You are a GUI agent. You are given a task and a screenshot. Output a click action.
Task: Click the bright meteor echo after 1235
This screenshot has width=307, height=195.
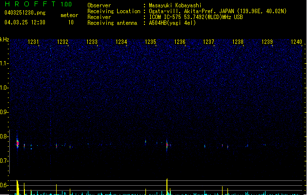coord(167,145)
